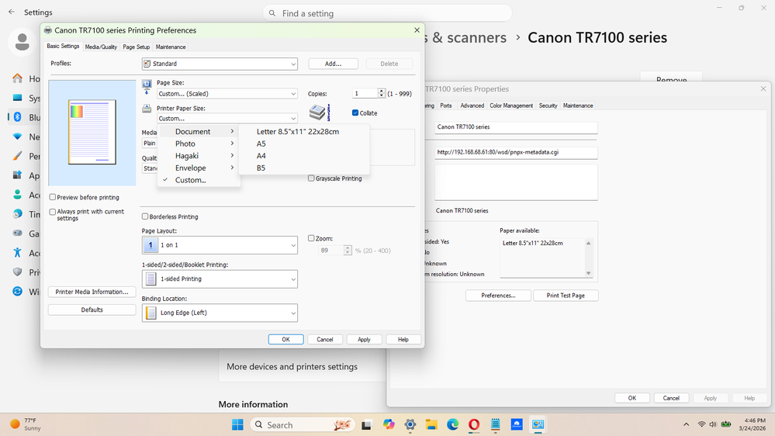Launch Opera browser from the taskbar
The height and width of the screenshot is (436, 775).
(474, 424)
